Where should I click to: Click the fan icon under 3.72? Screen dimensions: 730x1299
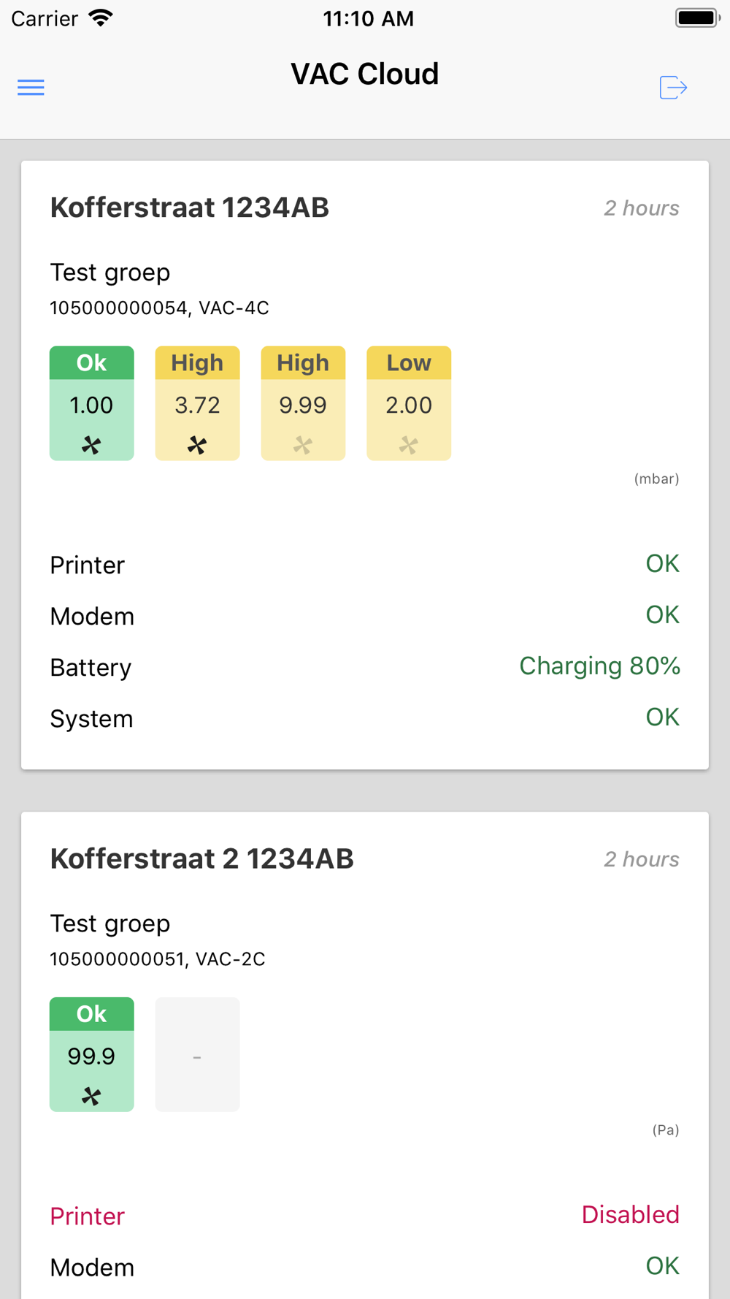click(197, 445)
